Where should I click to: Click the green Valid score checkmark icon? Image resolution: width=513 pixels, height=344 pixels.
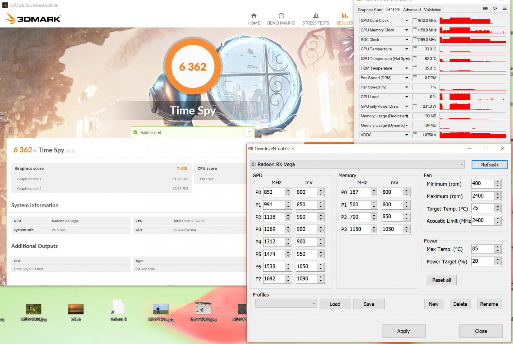135,132
